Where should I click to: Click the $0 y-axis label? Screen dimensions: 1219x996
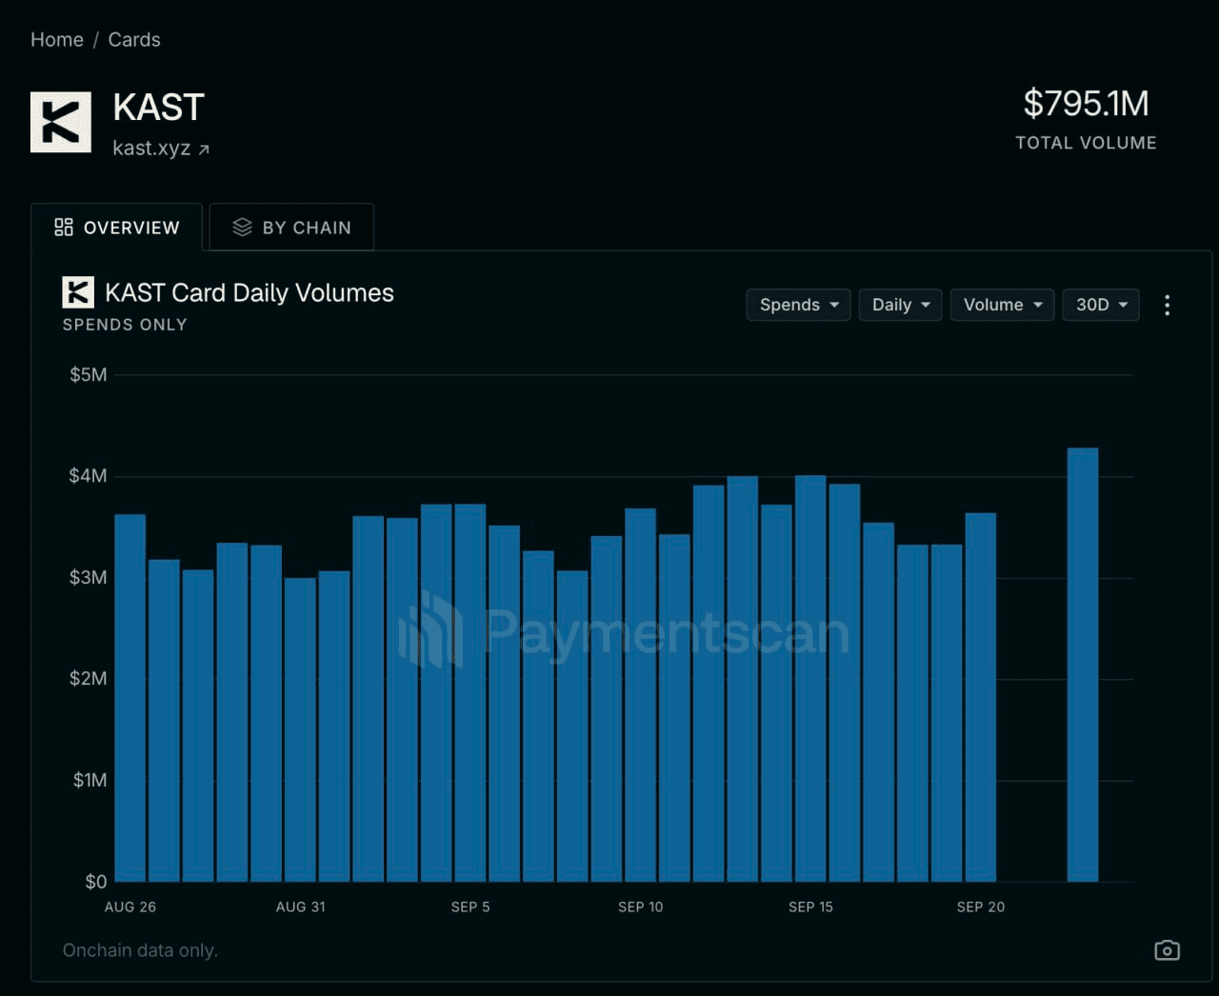[96, 882]
